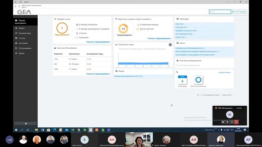Click the red hang up button in Teams

pyautogui.click(x=236, y=122)
